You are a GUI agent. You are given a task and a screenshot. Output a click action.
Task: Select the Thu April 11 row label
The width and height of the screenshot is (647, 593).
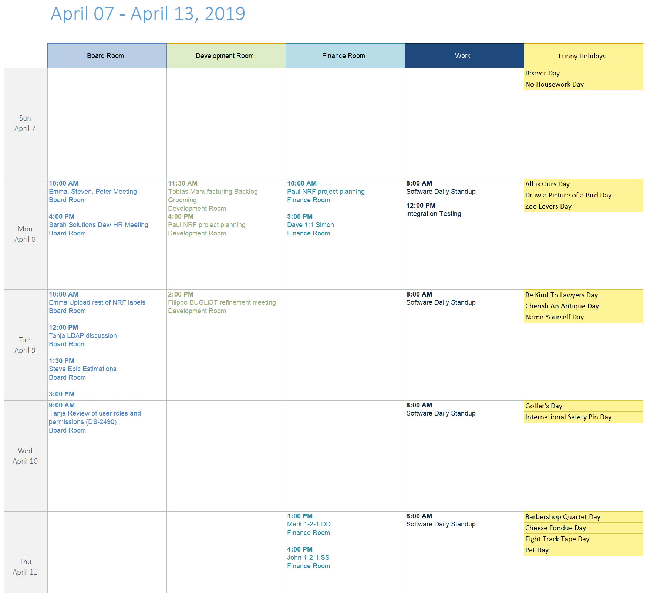click(26, 552)
